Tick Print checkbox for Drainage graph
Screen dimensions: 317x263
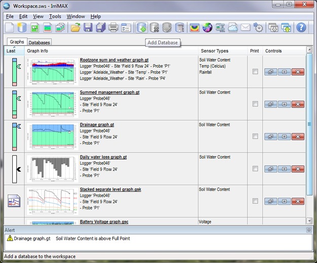255,136
